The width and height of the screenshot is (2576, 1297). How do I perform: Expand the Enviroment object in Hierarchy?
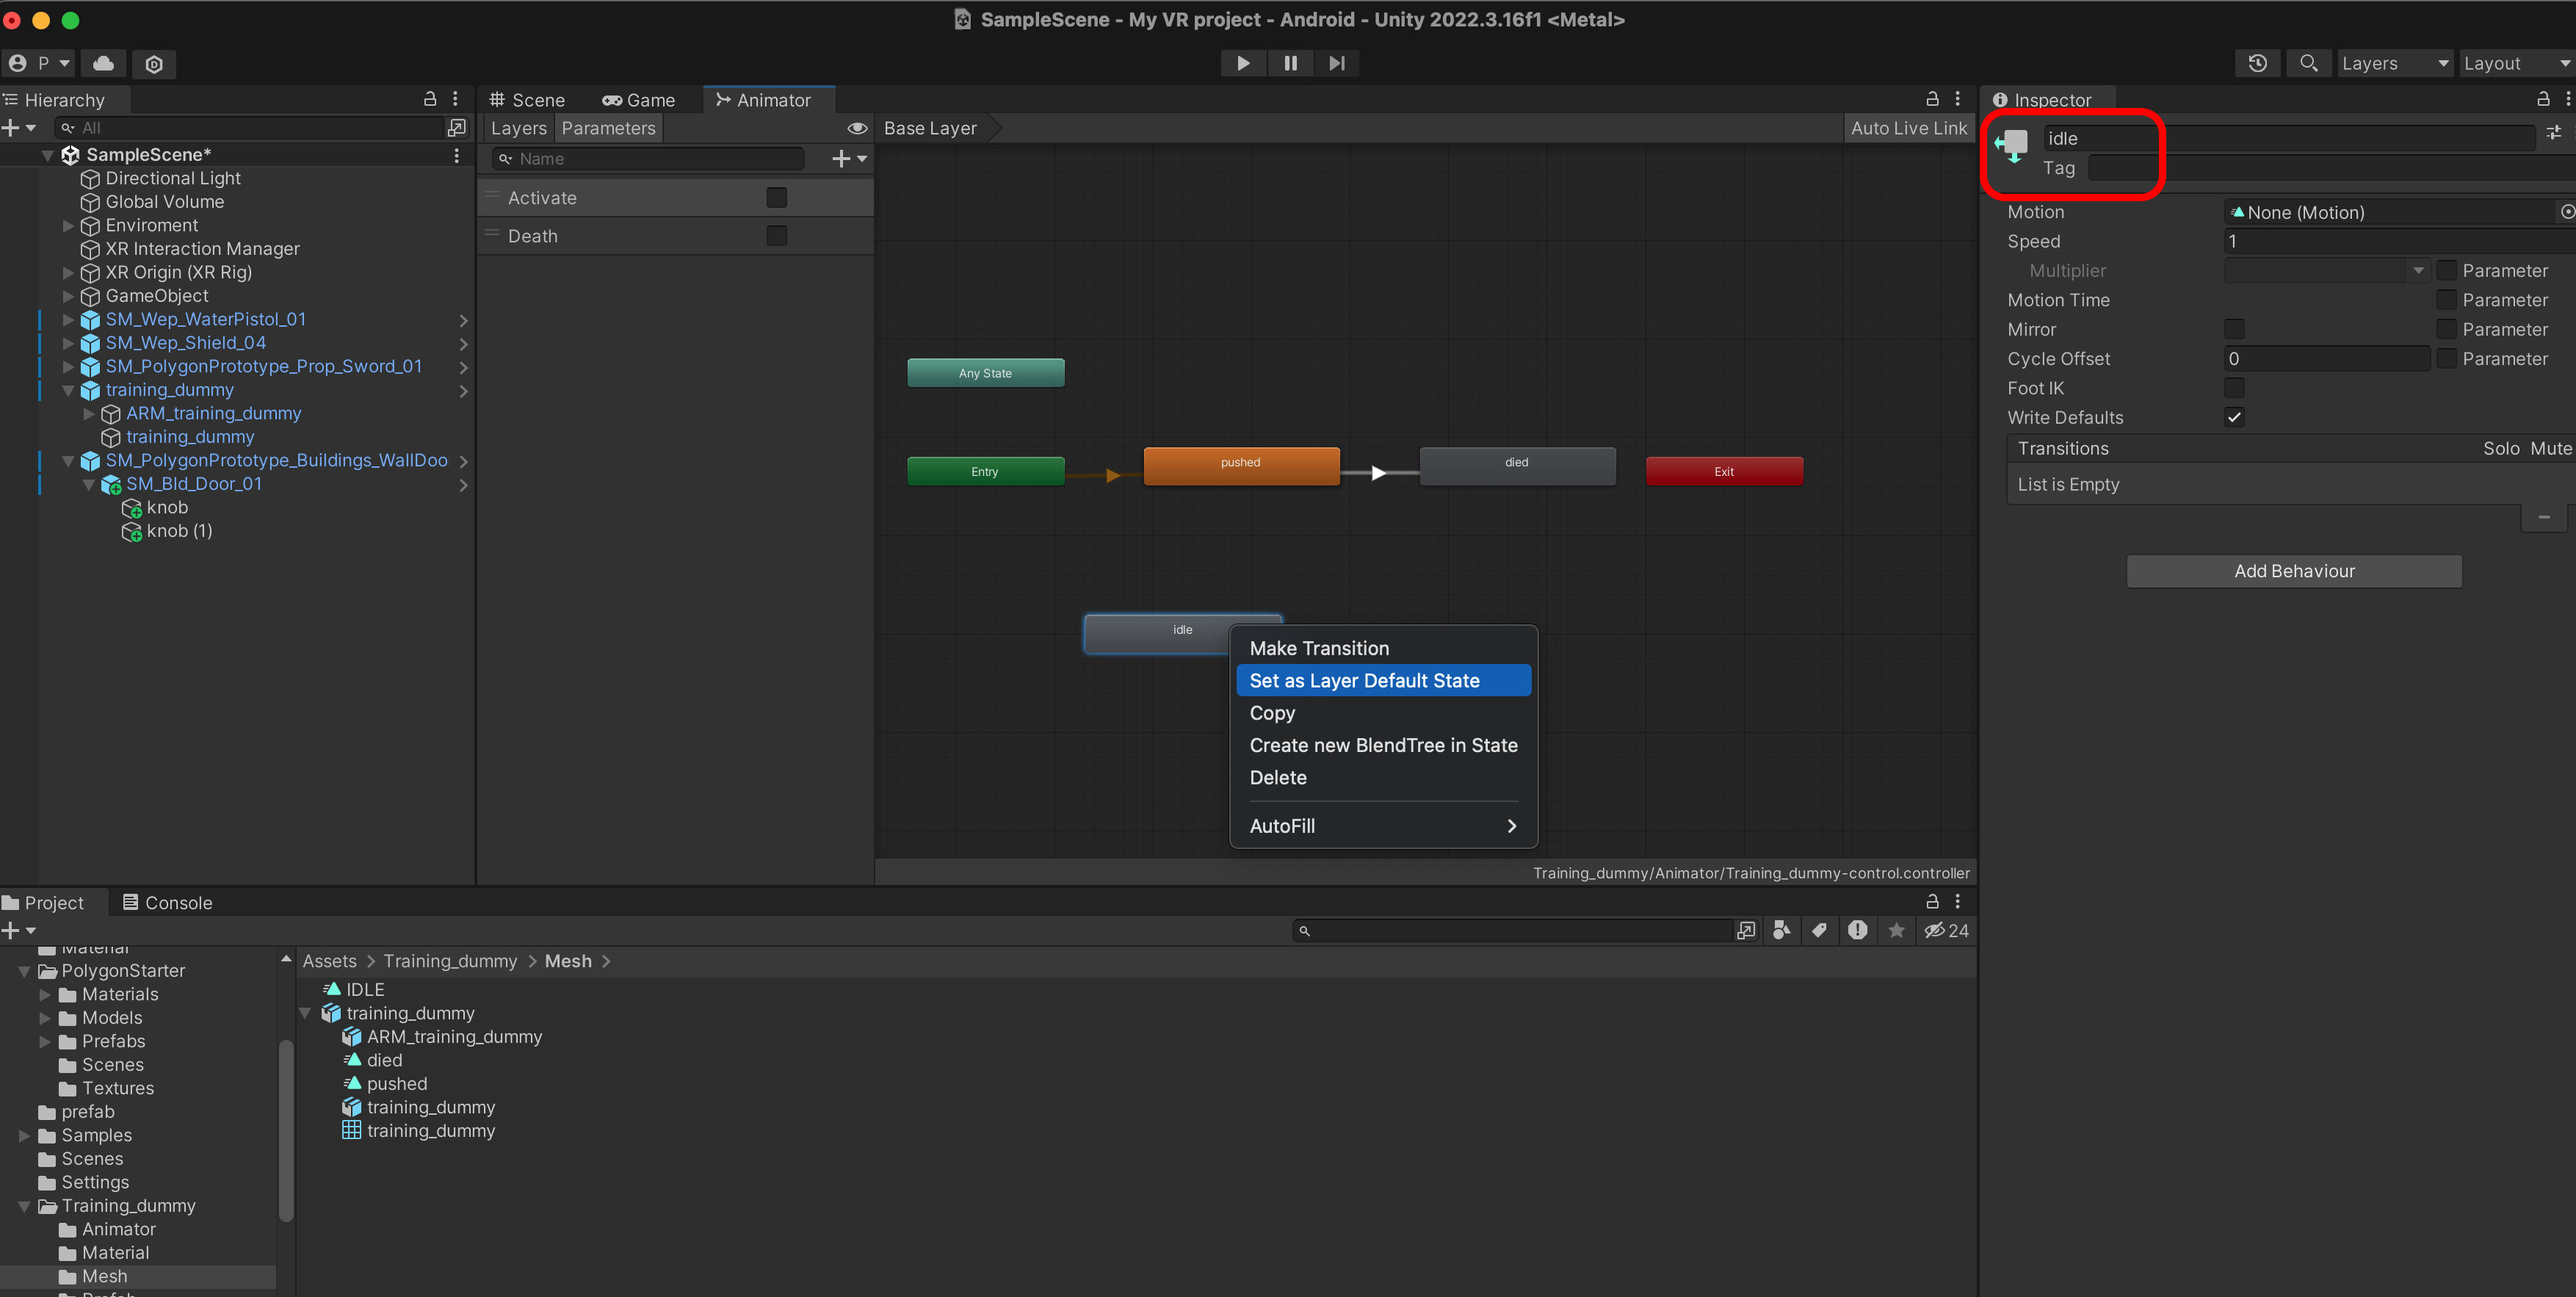pos(68,225)
